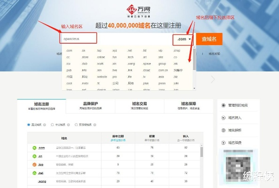The image size is (279, 188).
Task: Open 域名转入 in the sidebar
Action: 235,117
